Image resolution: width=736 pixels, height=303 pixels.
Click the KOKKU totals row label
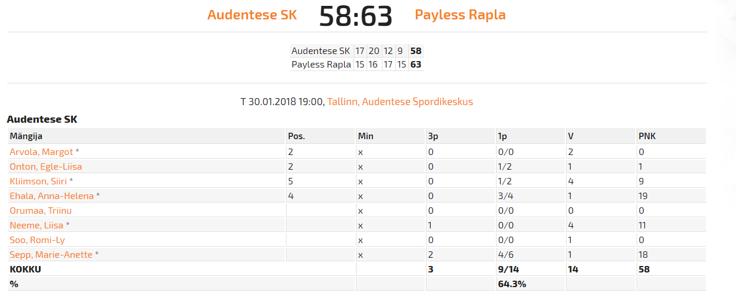click(x=25, y=270)
